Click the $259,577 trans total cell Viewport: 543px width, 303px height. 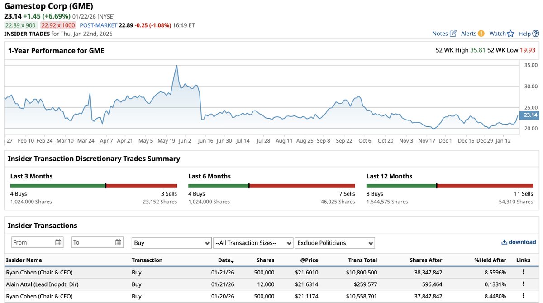tap(365, 284)
